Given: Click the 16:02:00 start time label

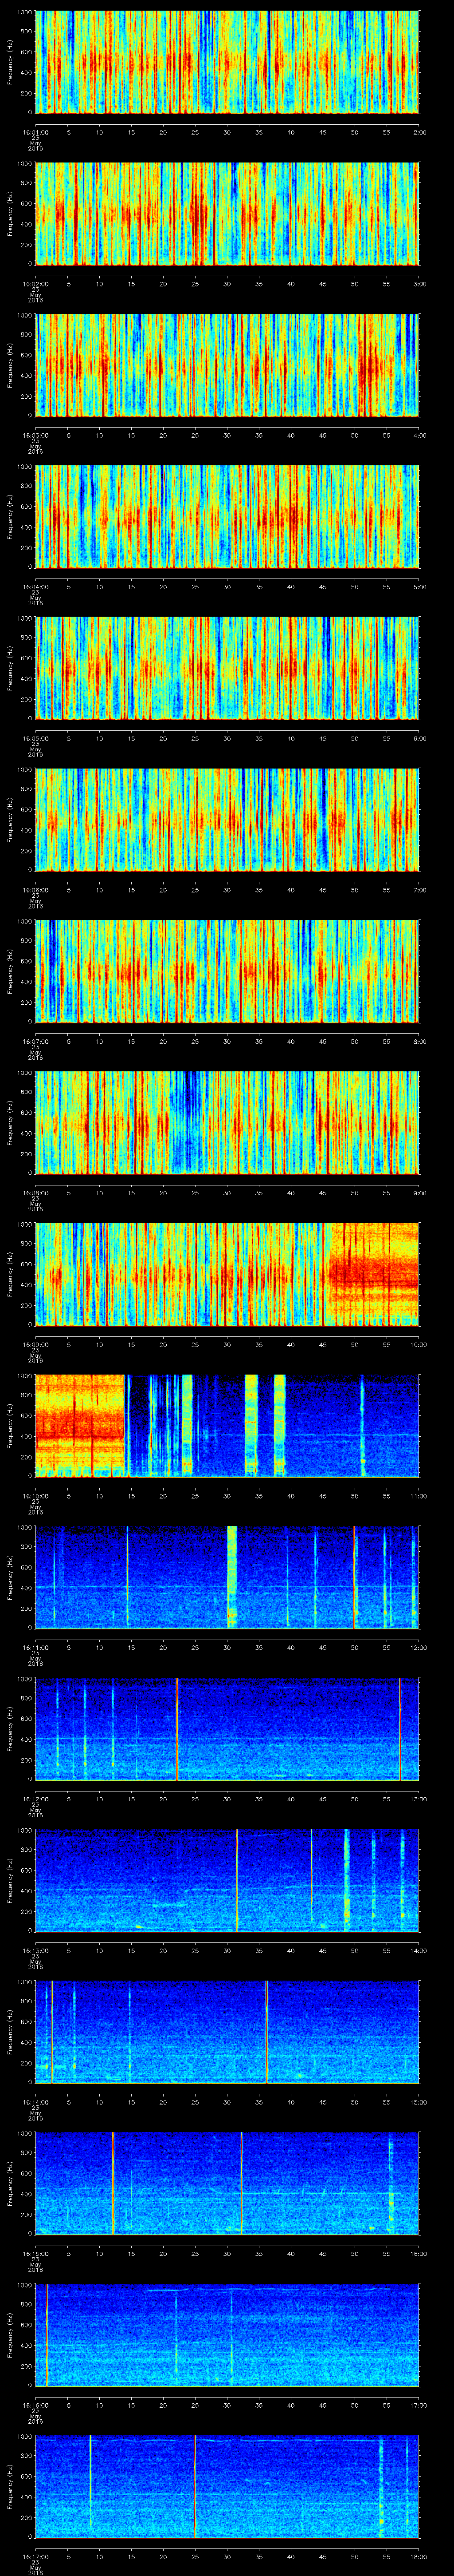Looking at the screenshot, I should 35,284.
